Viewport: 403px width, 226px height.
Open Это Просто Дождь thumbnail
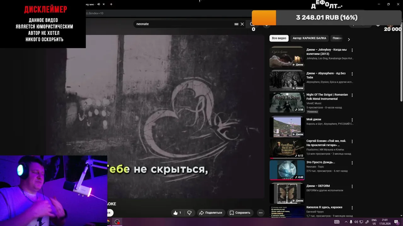[x=287, y=170]
